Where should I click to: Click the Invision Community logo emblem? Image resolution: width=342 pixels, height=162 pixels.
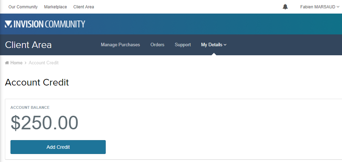point(8,24)
